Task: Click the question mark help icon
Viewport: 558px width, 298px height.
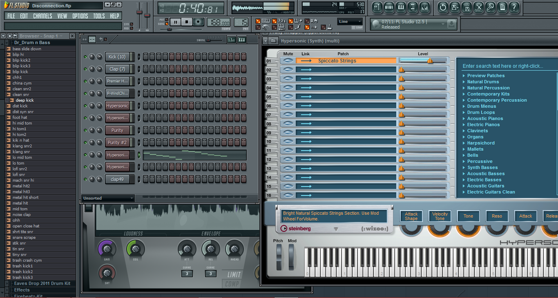Action: 514,7
